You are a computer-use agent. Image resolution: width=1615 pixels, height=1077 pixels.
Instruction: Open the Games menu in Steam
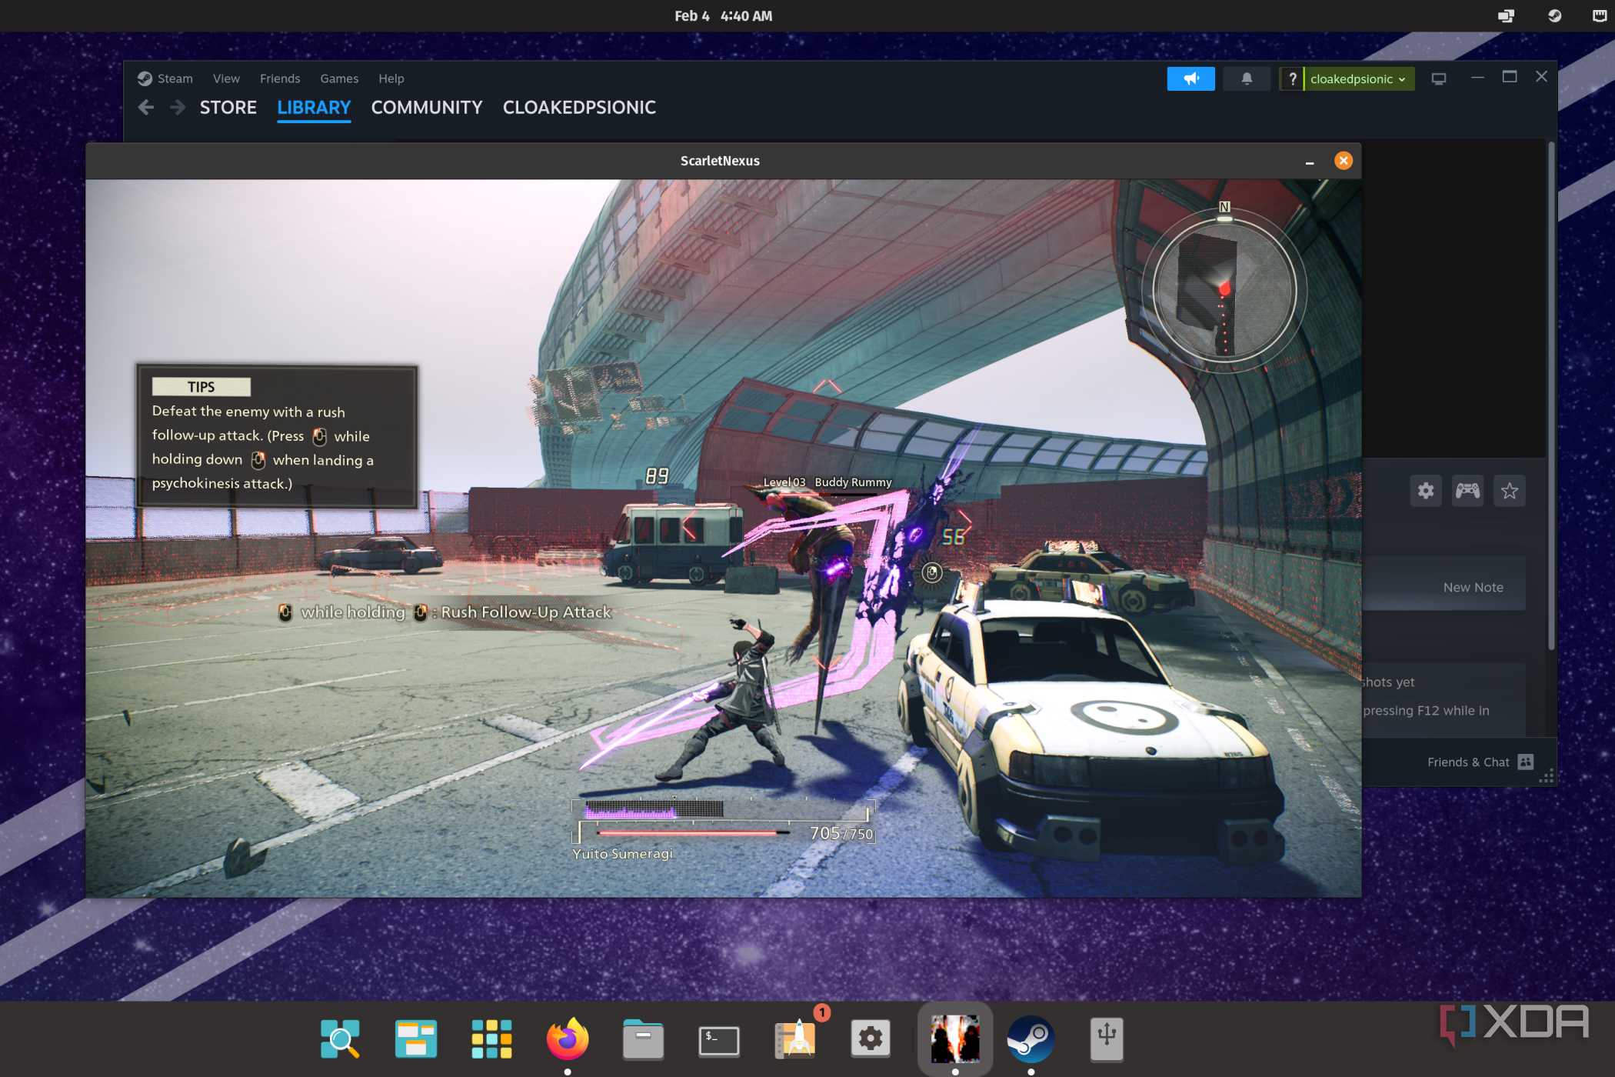(339, 78)
